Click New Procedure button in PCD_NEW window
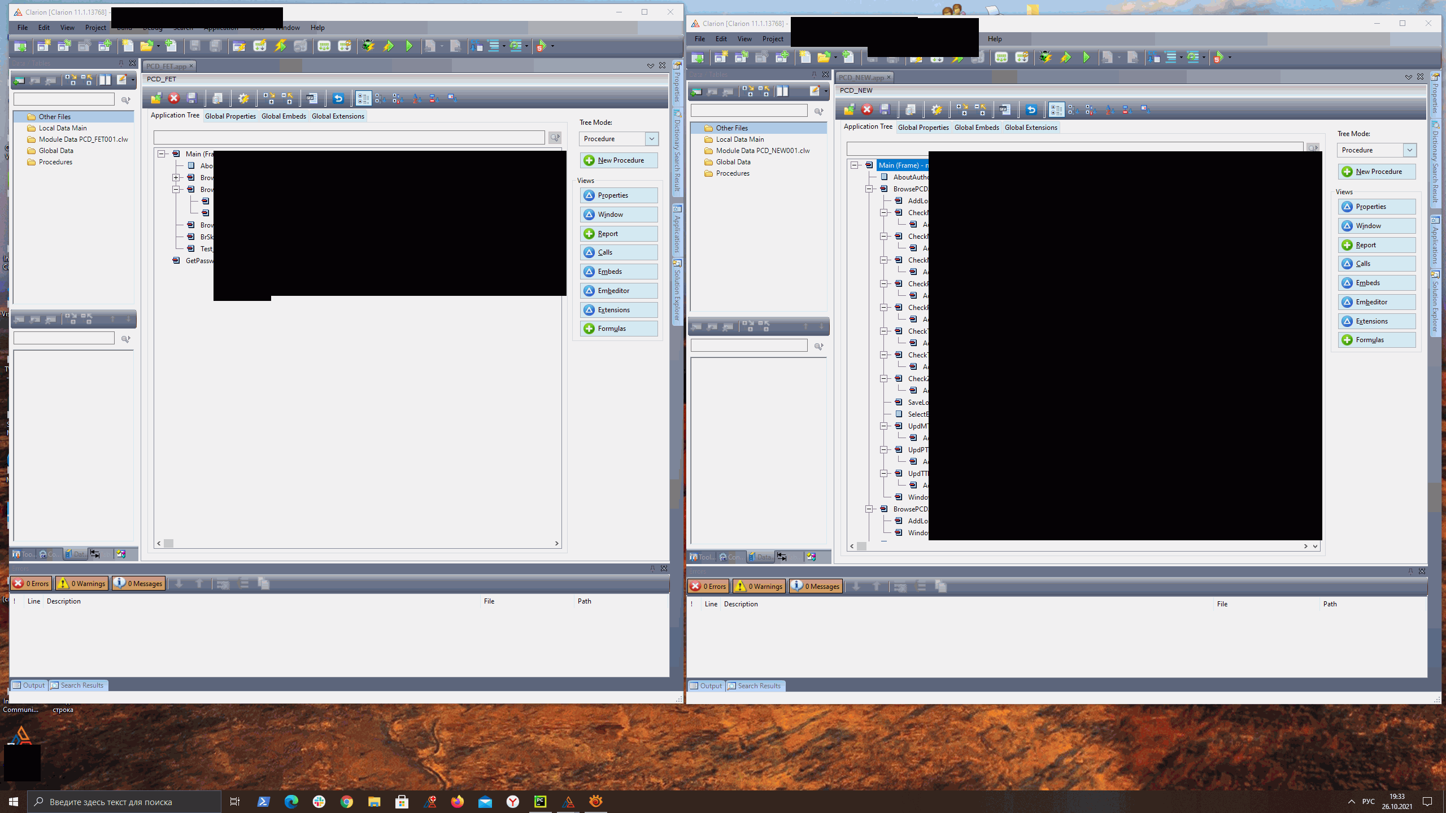 coord(1377,172)
